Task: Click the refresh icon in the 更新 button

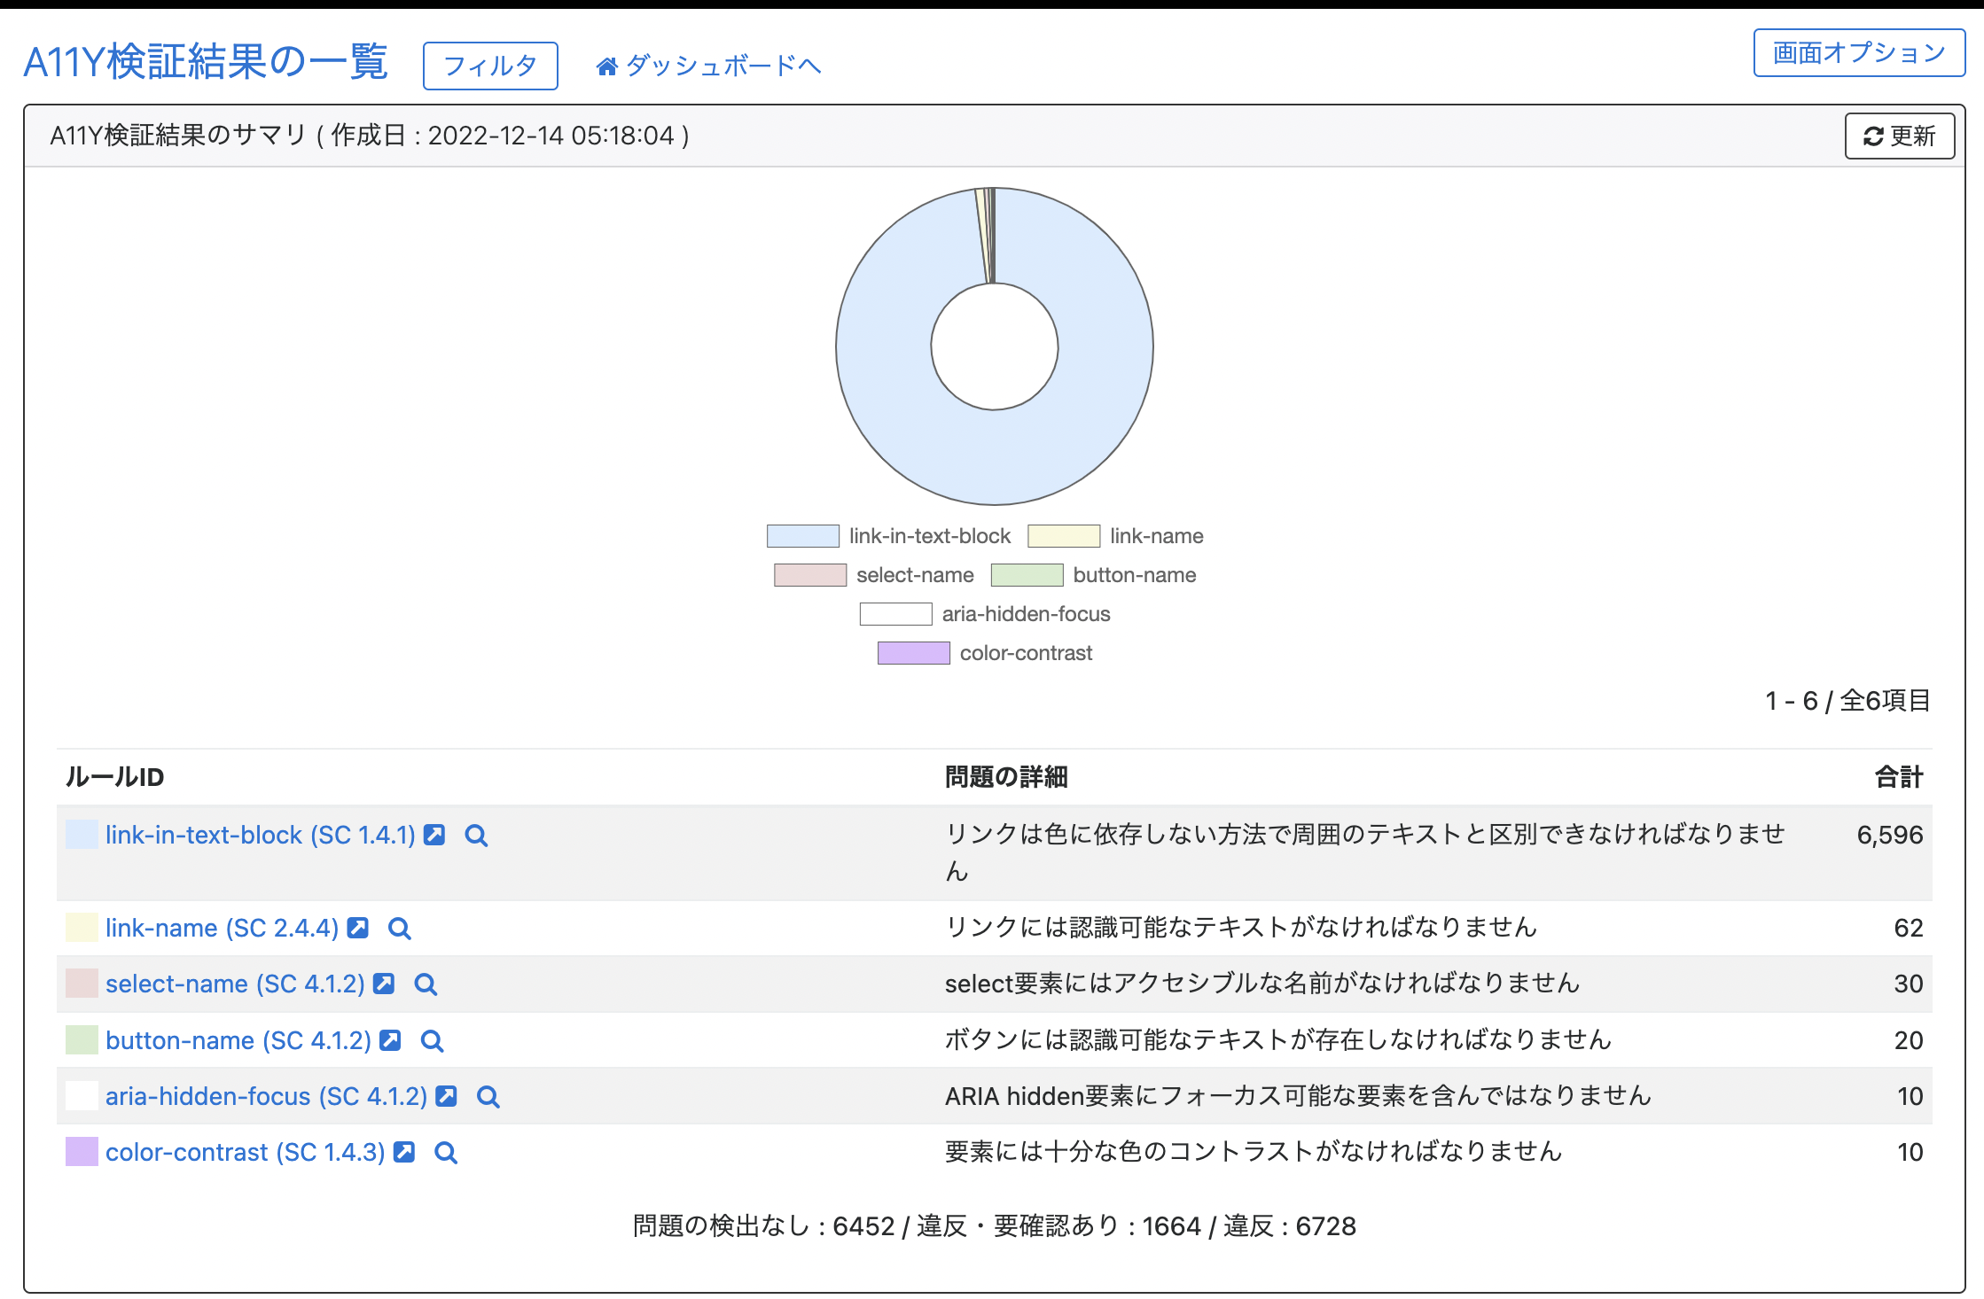Action: (1872, 136)
